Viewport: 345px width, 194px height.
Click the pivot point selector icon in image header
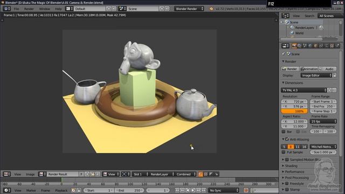pos(126,174)
